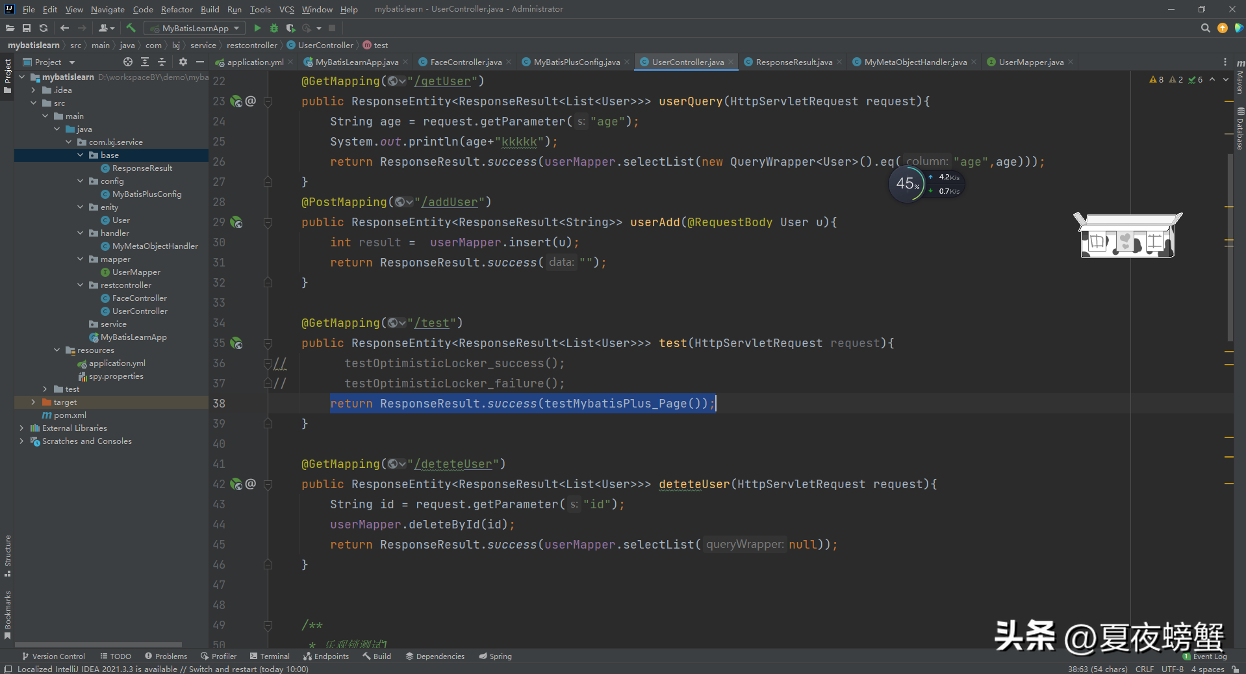Viewport: 1246px width, 674px height.
Task: Build the project with the hammer icon
Action: pos(131,28)
